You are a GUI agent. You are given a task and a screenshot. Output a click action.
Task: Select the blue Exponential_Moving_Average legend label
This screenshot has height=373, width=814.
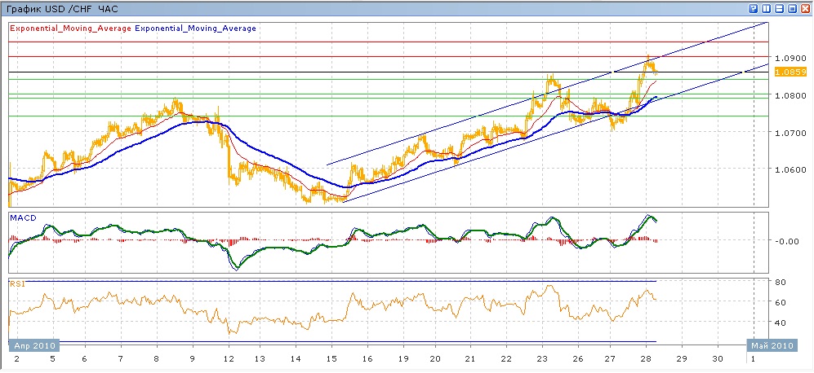(195, 29)
